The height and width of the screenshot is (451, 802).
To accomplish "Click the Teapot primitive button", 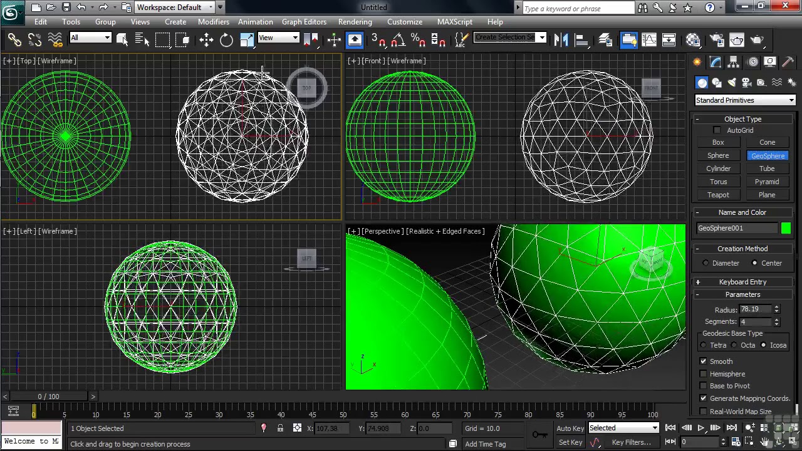I will pos(718,195).
